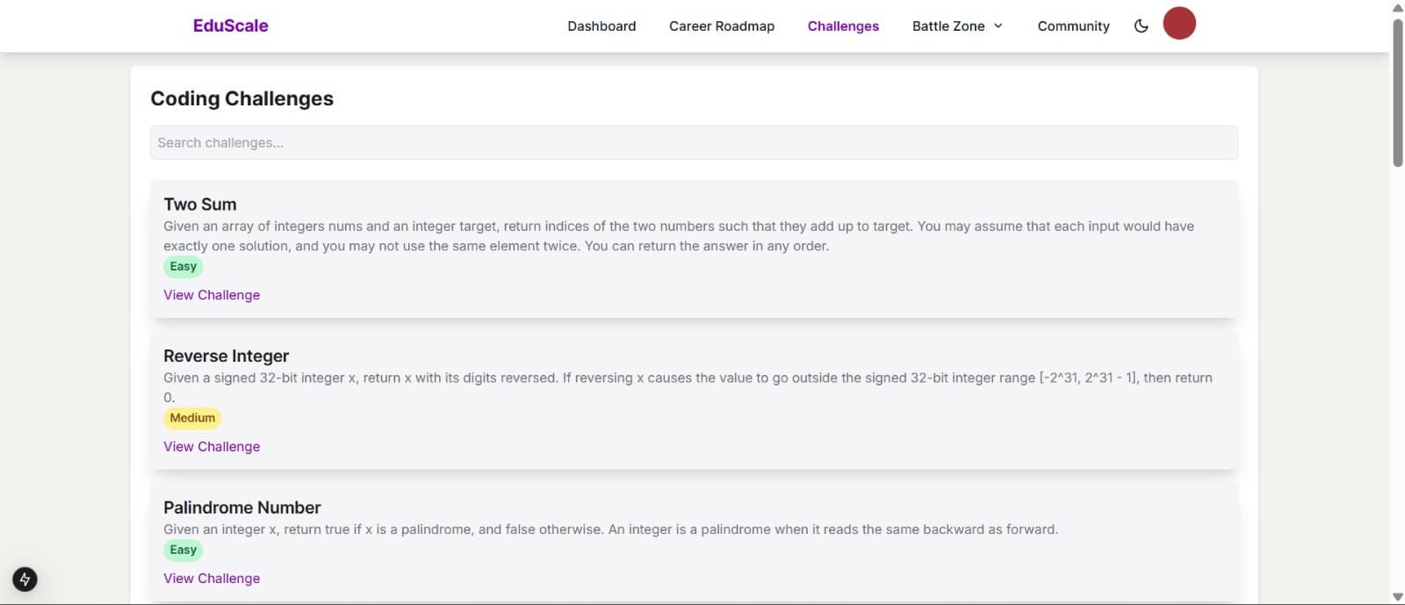Click the Search challenges input field
The width and height of the screenshot is (1405, 605).
[x=694, y=143]
